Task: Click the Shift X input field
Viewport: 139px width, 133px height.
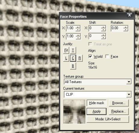Action: [95, 28]
